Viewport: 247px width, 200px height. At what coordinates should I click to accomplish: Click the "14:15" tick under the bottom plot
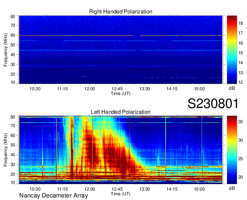(172, 189)
